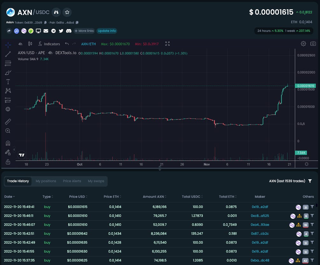Sort trades by the Date column
The image size is (320, 265).
point(9,197)
